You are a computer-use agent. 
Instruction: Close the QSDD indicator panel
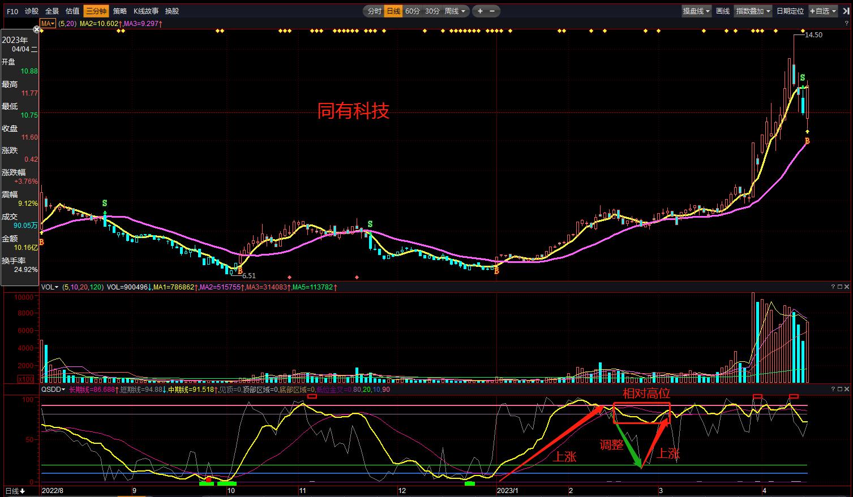[x=847, y=390]
